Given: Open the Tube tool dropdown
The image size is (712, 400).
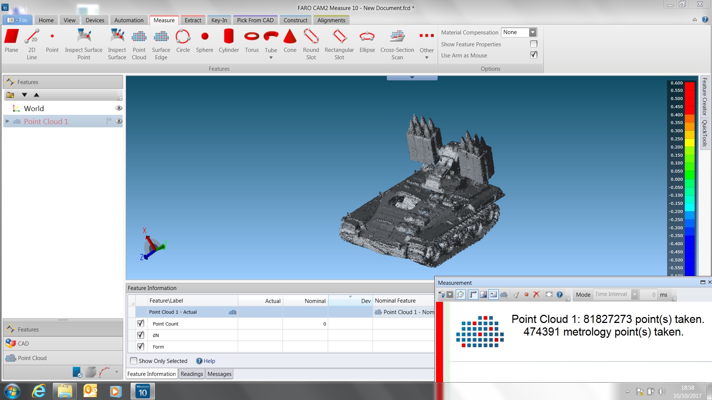Looking at the screenshot, I should (x=271, y=57).
